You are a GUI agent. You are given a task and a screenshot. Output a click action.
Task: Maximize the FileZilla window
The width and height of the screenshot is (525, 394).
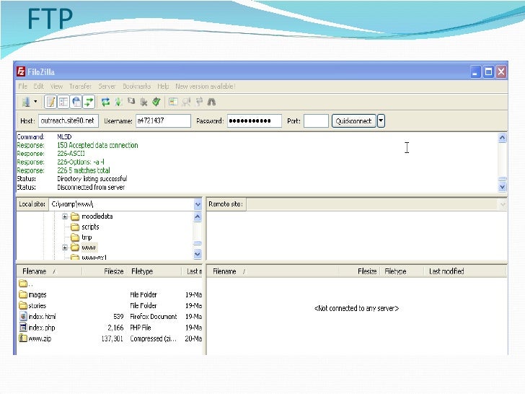[488, 71]
